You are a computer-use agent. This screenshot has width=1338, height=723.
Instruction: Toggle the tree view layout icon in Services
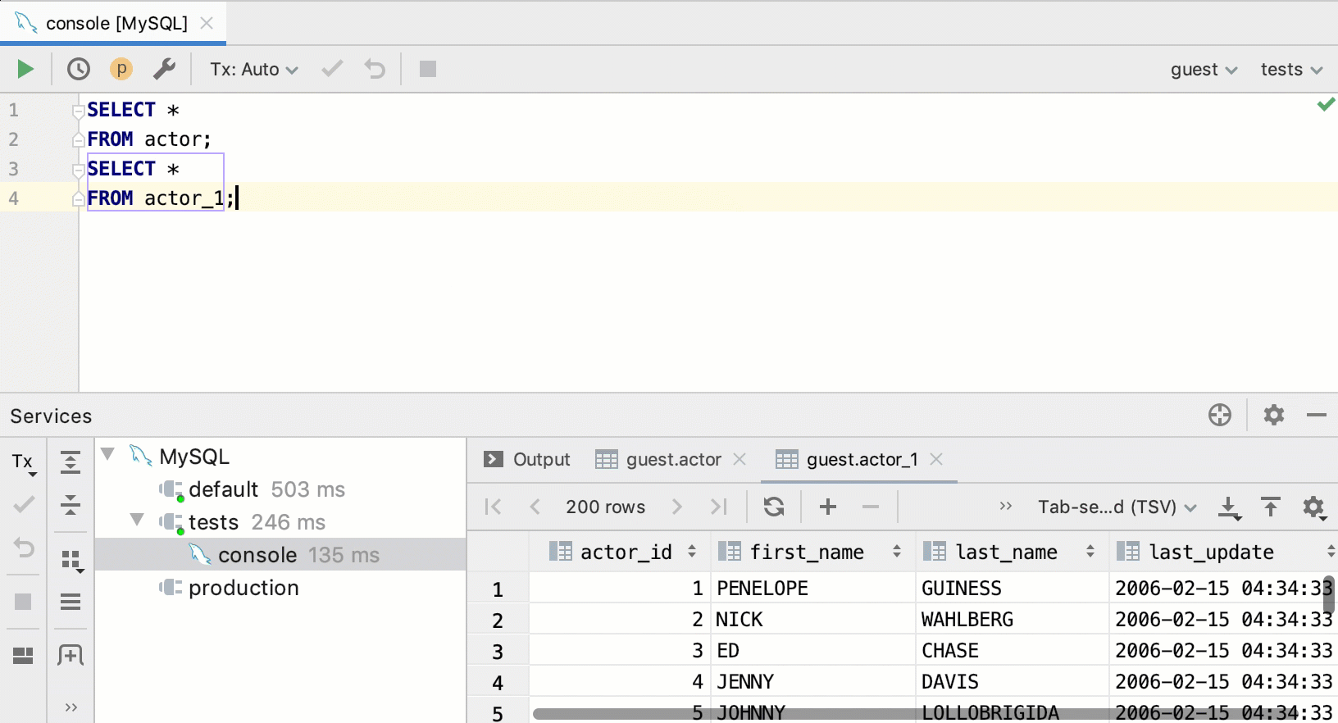[x=23, y=656]
